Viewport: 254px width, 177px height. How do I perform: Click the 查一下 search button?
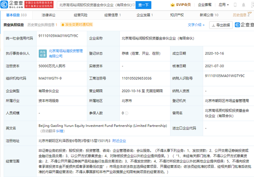(x=143, y=5)
